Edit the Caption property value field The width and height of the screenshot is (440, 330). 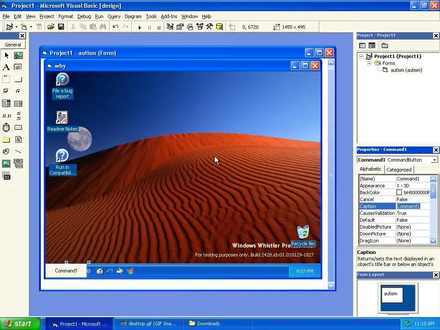point(412,206)
